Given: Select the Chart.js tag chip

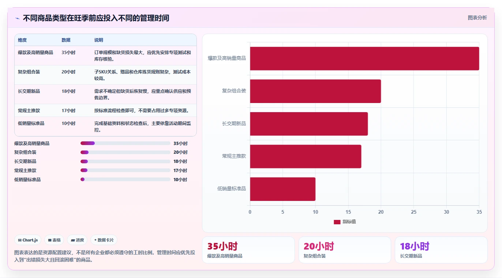Looking at the screenshot, I should [28, 240].
